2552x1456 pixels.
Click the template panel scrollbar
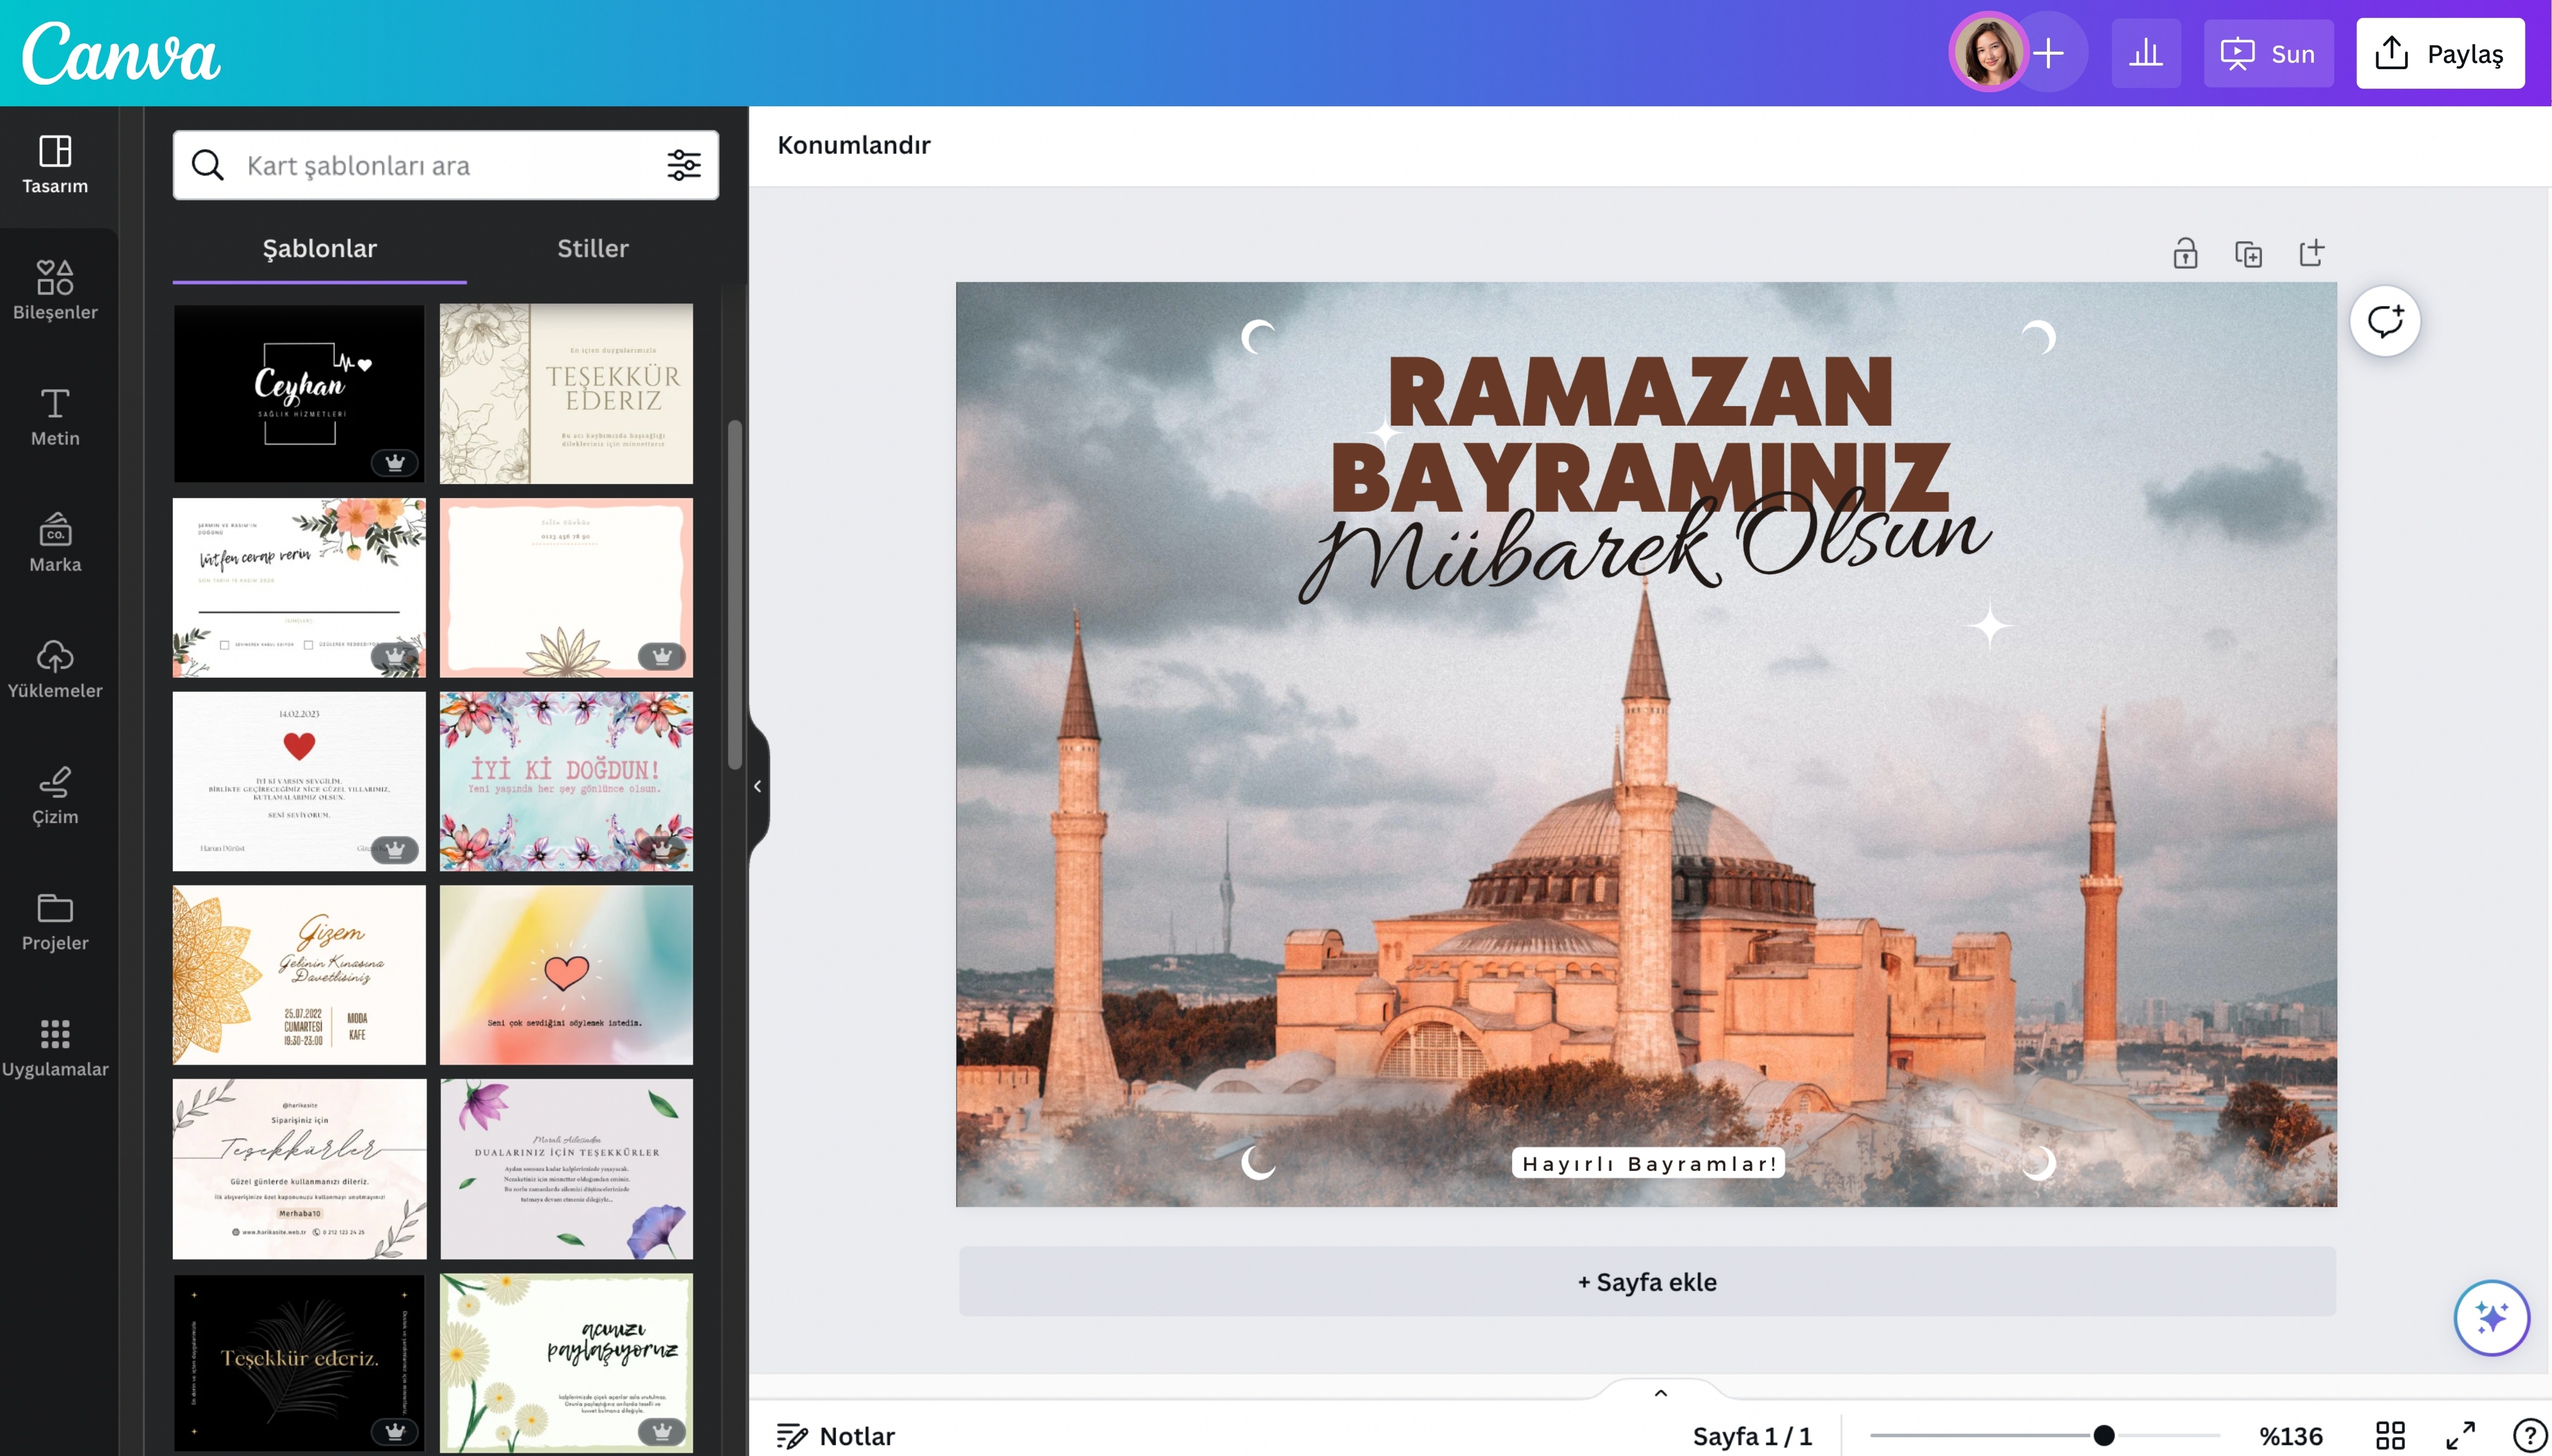pos(735,595)
